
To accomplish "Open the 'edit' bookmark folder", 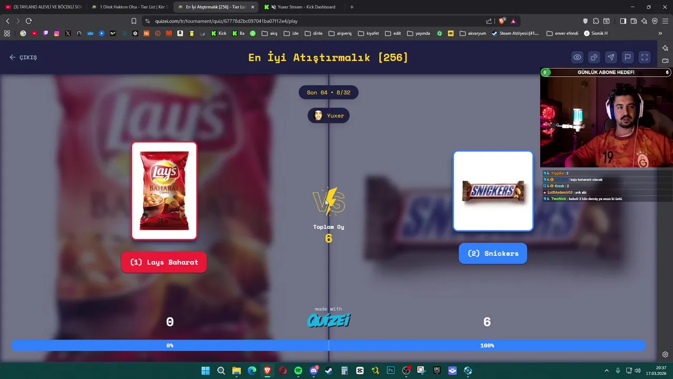I will [x=393, y=33].
